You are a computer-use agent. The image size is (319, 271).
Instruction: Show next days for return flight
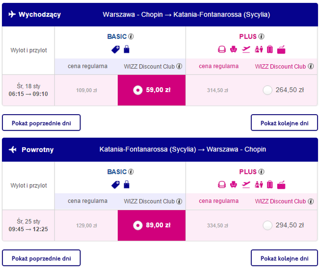(x=284, y=258)
